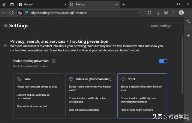Open Settings and more ellipsis menu
This screenshot has width=192, height=123.
[x=189, y=13]
